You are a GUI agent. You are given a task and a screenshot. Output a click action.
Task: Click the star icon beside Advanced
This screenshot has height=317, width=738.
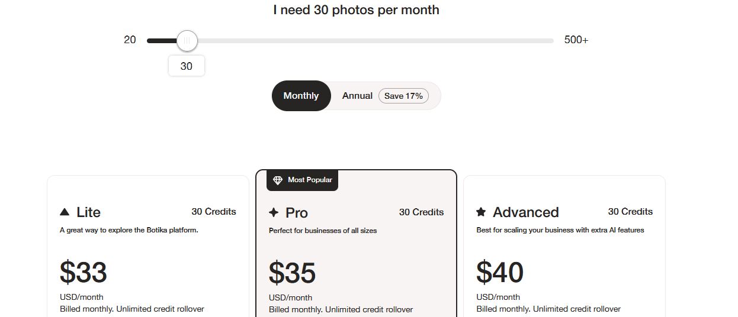(481, 212)
